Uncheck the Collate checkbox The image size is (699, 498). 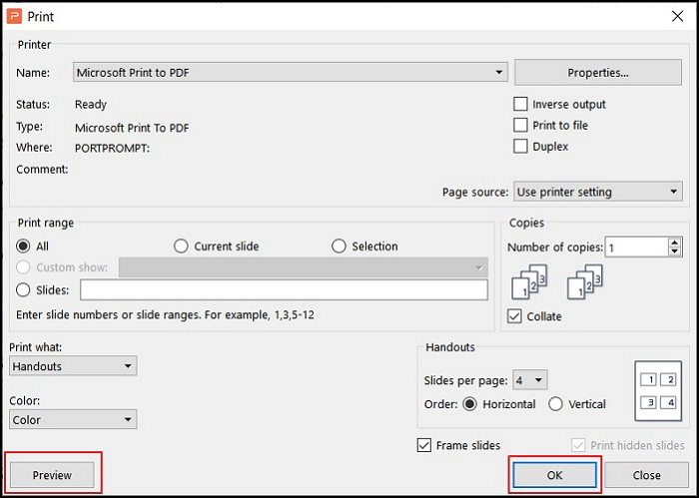[515, 316]
